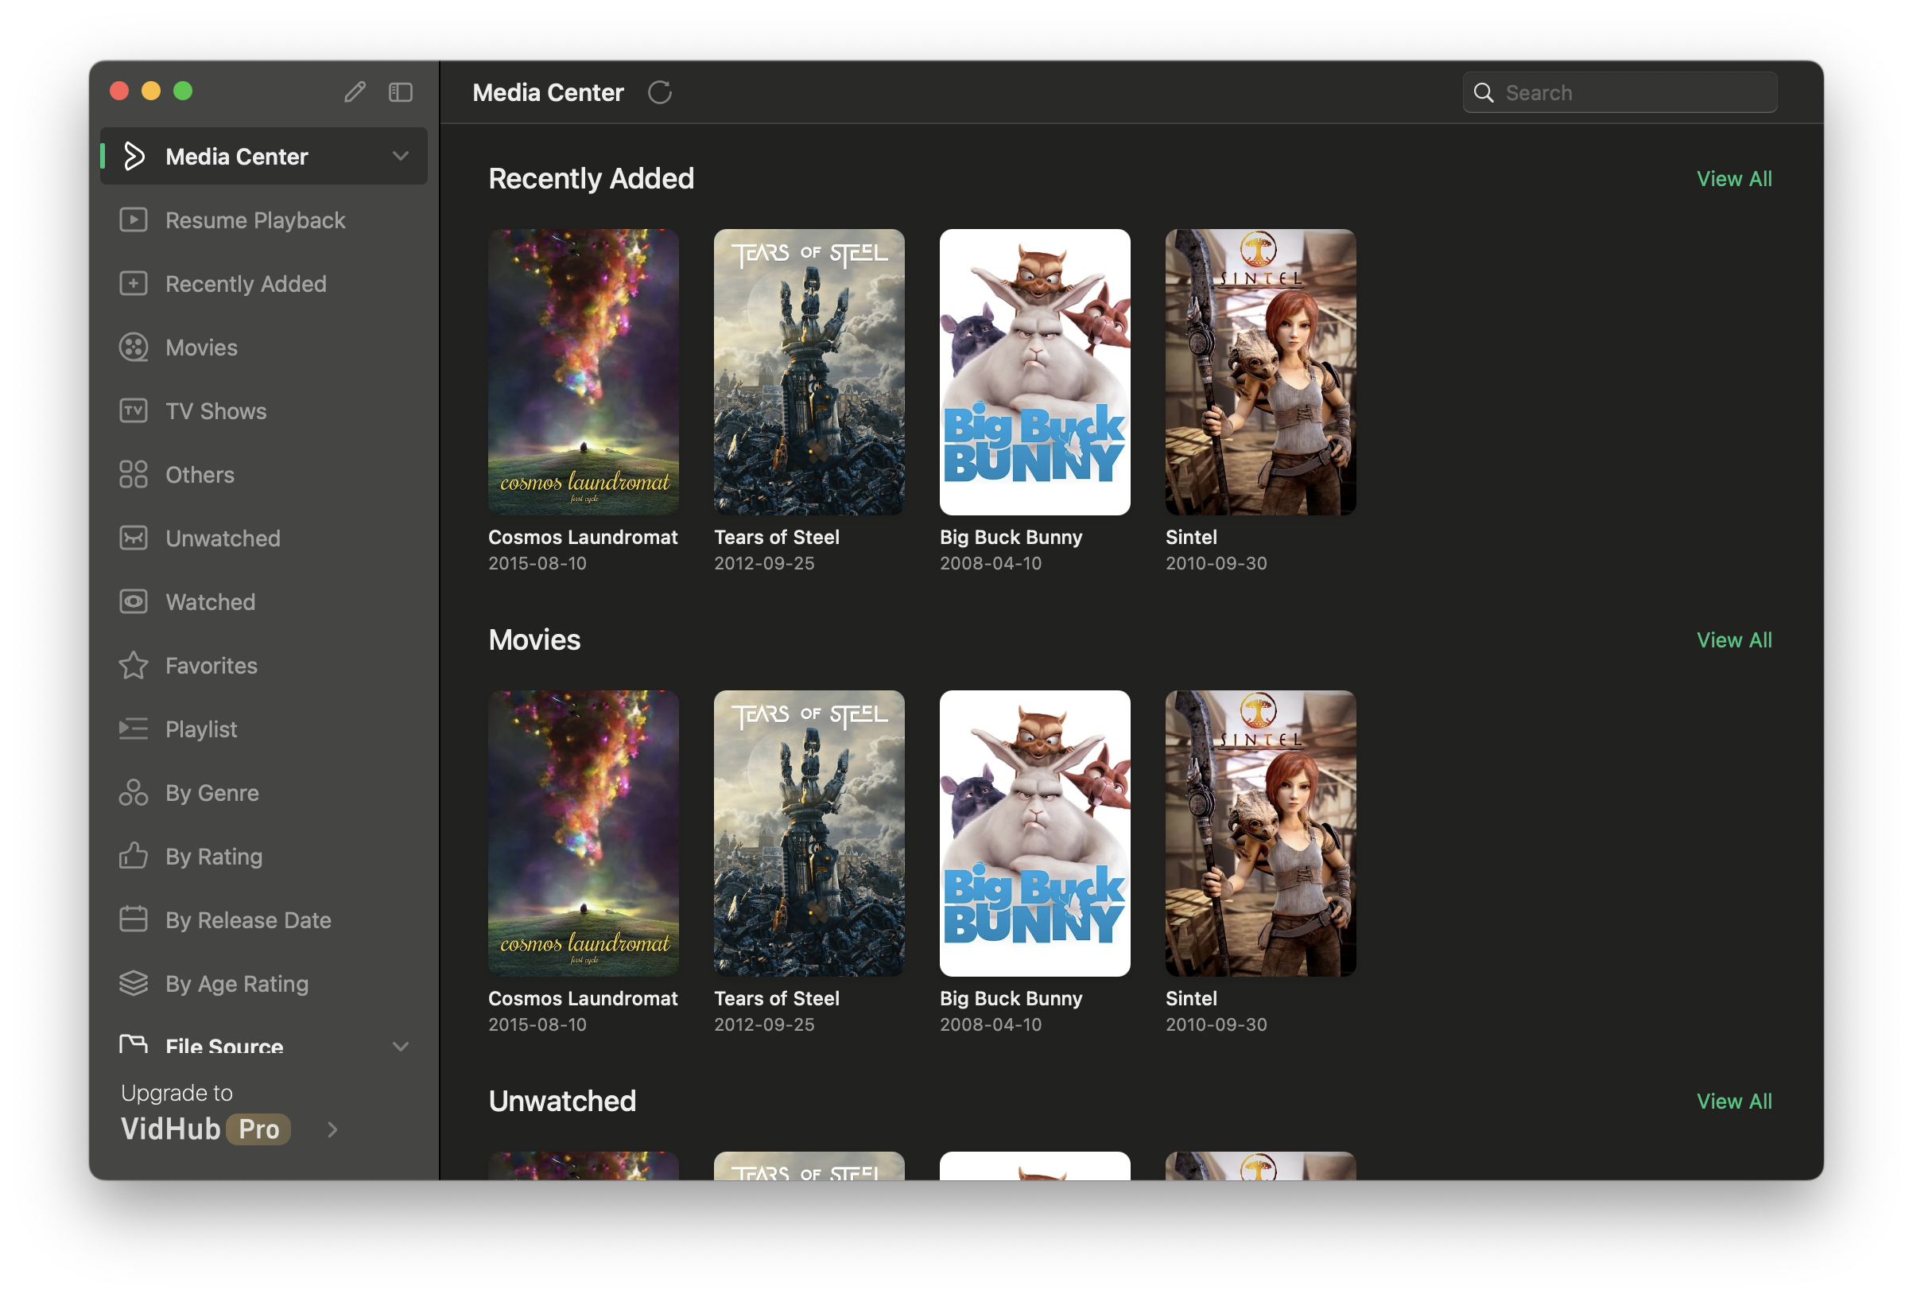Click the Playlist icon
Screen dimensions: 1913x1298
(x=134, y=729)
